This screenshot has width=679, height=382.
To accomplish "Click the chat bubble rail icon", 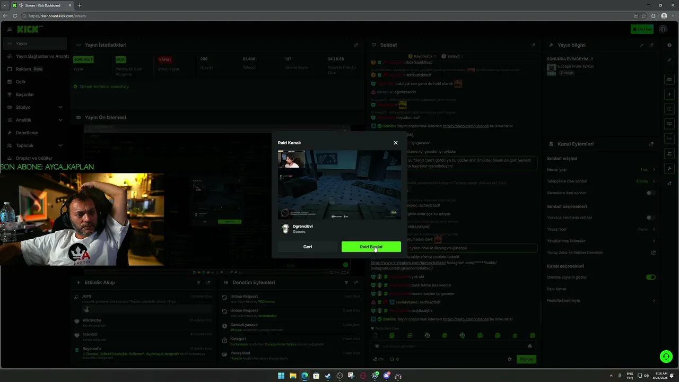I will point(669,124).
